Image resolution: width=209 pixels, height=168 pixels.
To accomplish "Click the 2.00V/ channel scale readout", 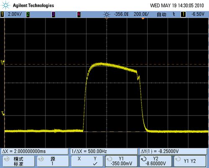I will click(15, 14).
